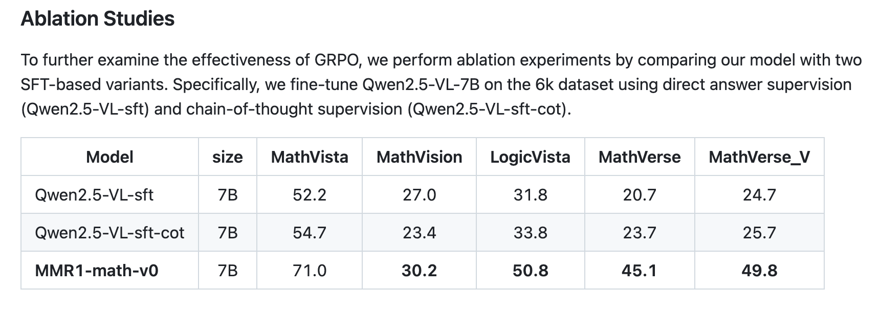The height and width of the screenshot is (310, 880).
Task: Click the Ablation Studies heading
Action: coord(98,19)
